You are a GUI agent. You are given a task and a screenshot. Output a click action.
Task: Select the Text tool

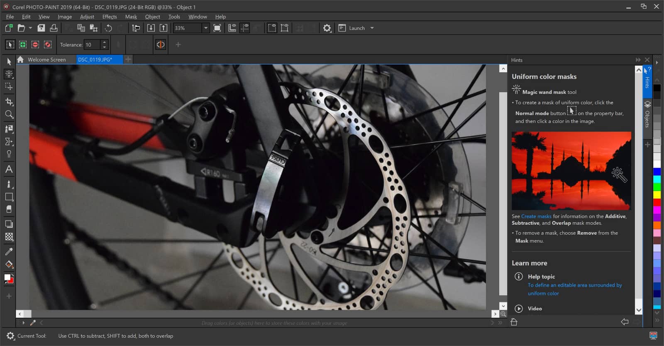click(9, 169)
